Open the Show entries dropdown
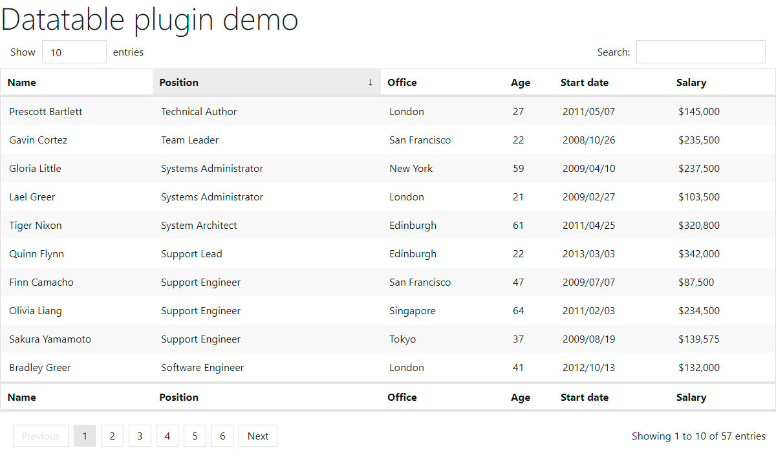Viewport: 776px width, 468px height. point(74,52)
